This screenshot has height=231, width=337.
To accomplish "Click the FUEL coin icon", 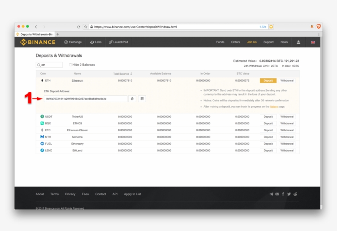I will [x=42, y=144].
